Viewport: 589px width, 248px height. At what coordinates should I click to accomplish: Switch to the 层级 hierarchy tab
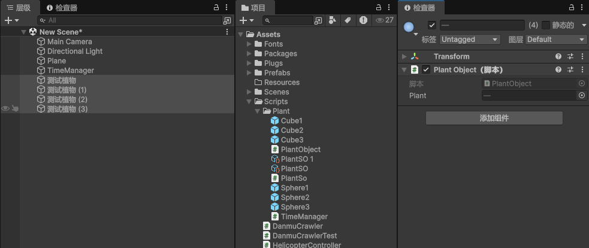pos(19,8)
